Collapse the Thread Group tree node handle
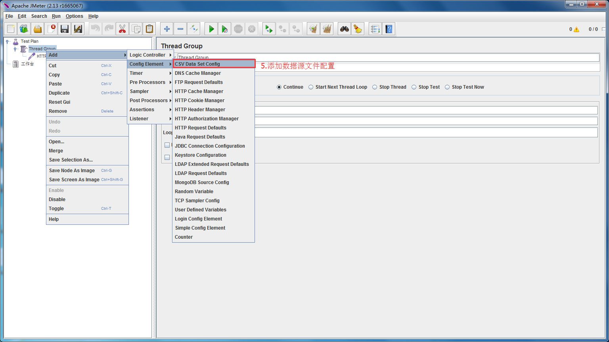 click(x=15, y=49)
